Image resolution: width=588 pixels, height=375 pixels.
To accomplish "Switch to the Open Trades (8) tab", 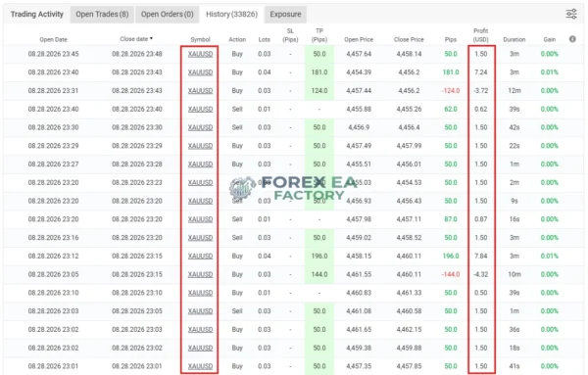I will pyautogui.click(x=102, y=15).
